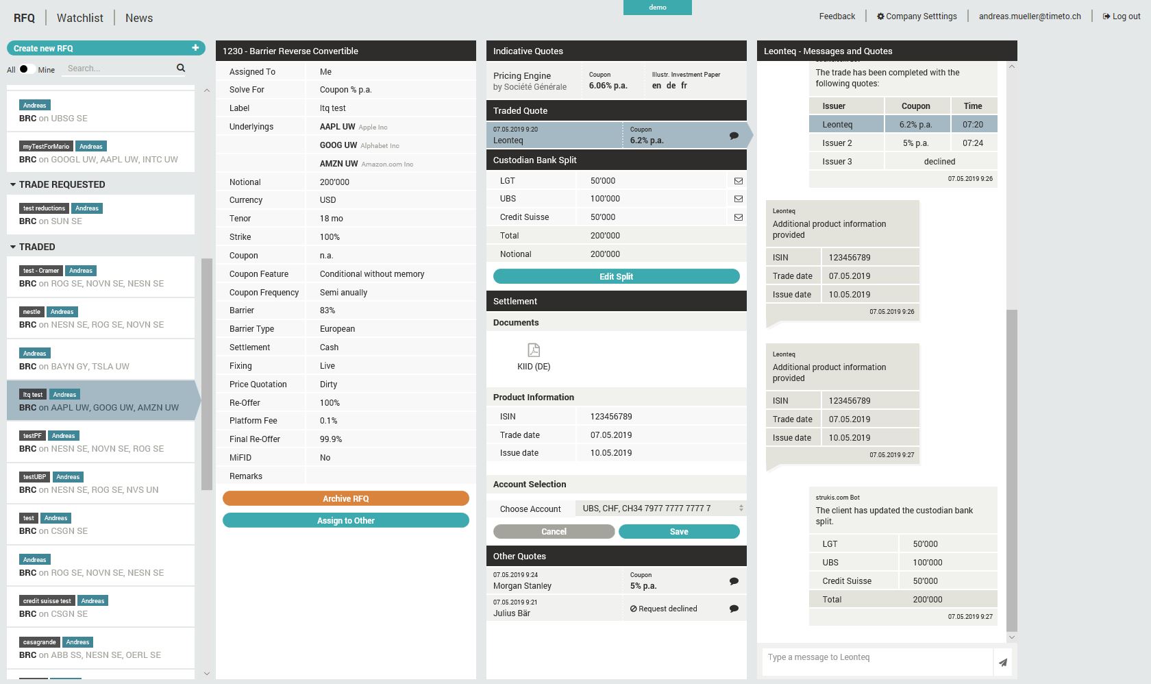Collapse the TRADED section
1151x684 pixels.
(x=13, y=247)
